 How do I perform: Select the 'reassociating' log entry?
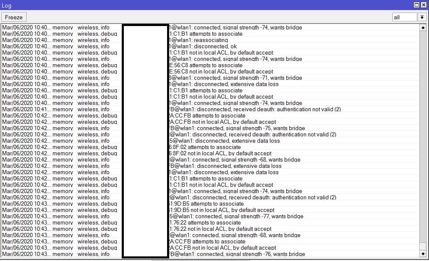(210, 40)
